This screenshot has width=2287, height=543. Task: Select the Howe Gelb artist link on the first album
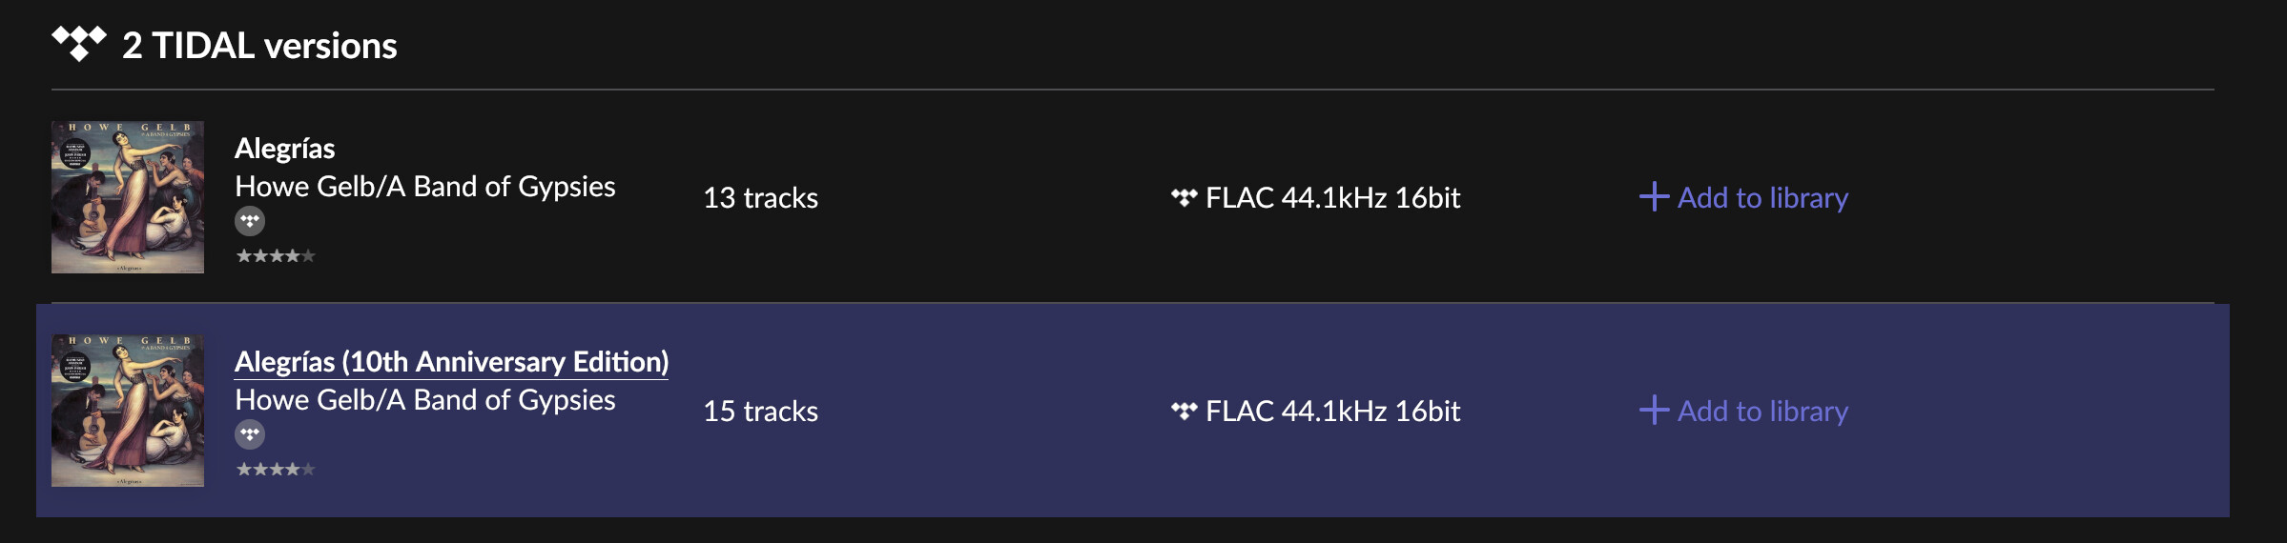tap(424, 187)
